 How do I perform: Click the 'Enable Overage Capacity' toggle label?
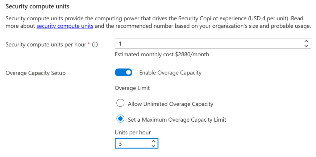(170, 73)
